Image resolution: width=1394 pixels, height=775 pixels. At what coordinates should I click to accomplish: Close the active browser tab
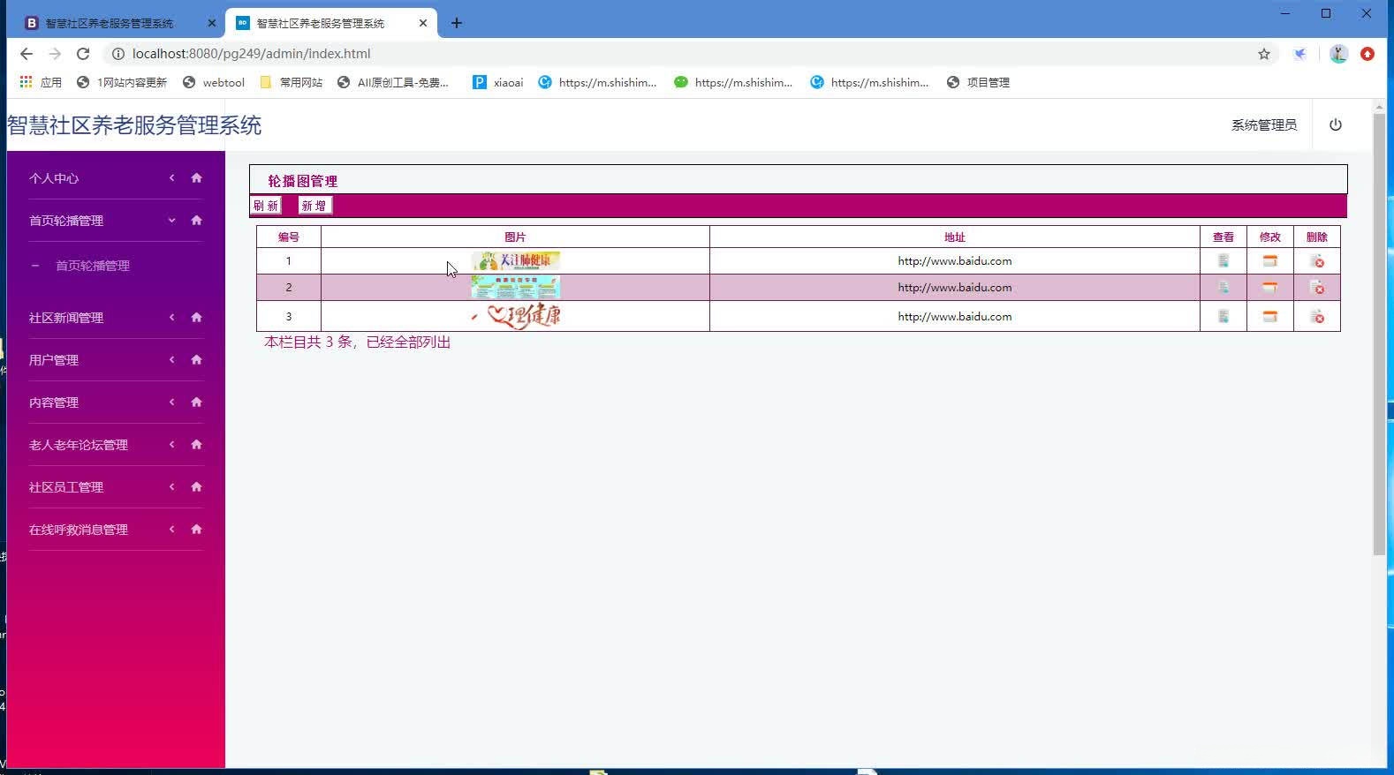tap(423, 23)
